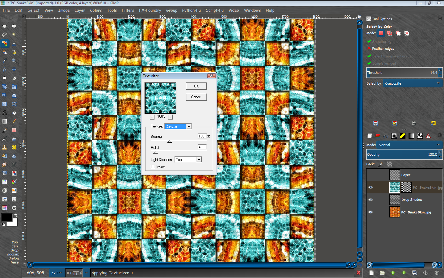This screenshot has height=278, width=444.
Task: Open the Light Direction dropdown
Action: (188, 159)
